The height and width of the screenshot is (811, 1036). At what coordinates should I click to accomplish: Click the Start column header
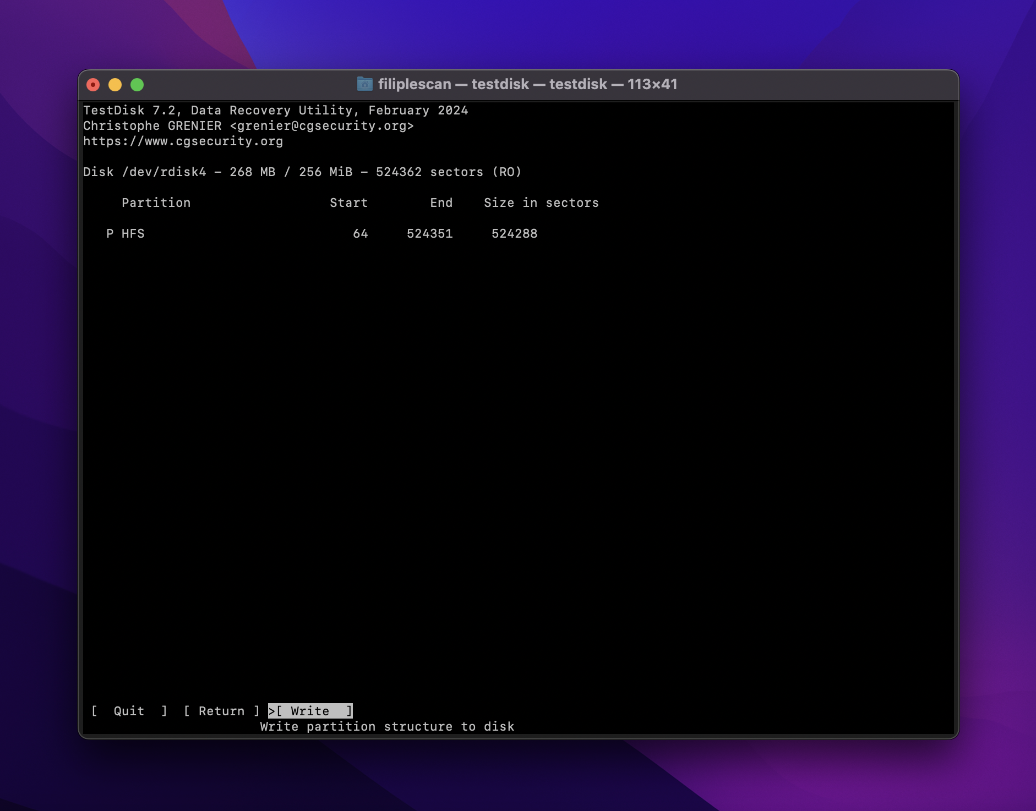coord(348,202)
